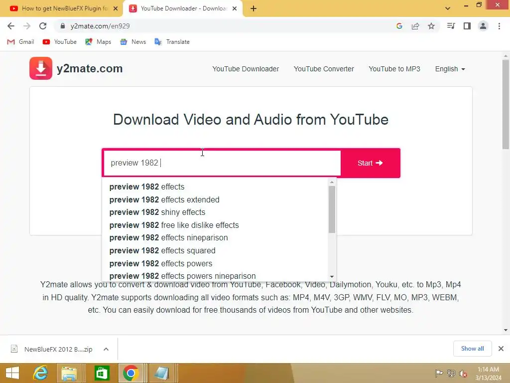Click the page vertical scrollbar thumb
The height and width of the screenshot is (383, 510).
[506, 104]
